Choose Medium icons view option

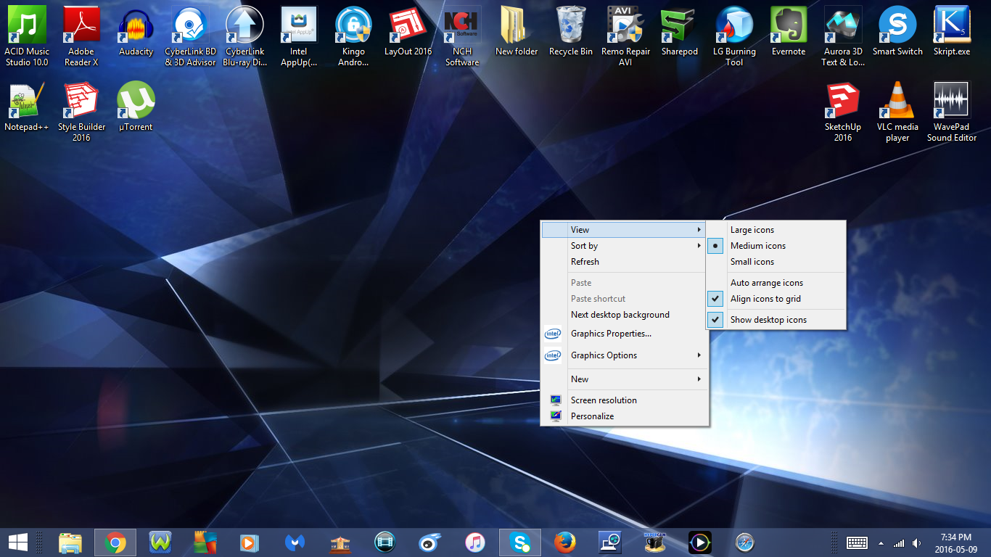[x=776, y=246]
